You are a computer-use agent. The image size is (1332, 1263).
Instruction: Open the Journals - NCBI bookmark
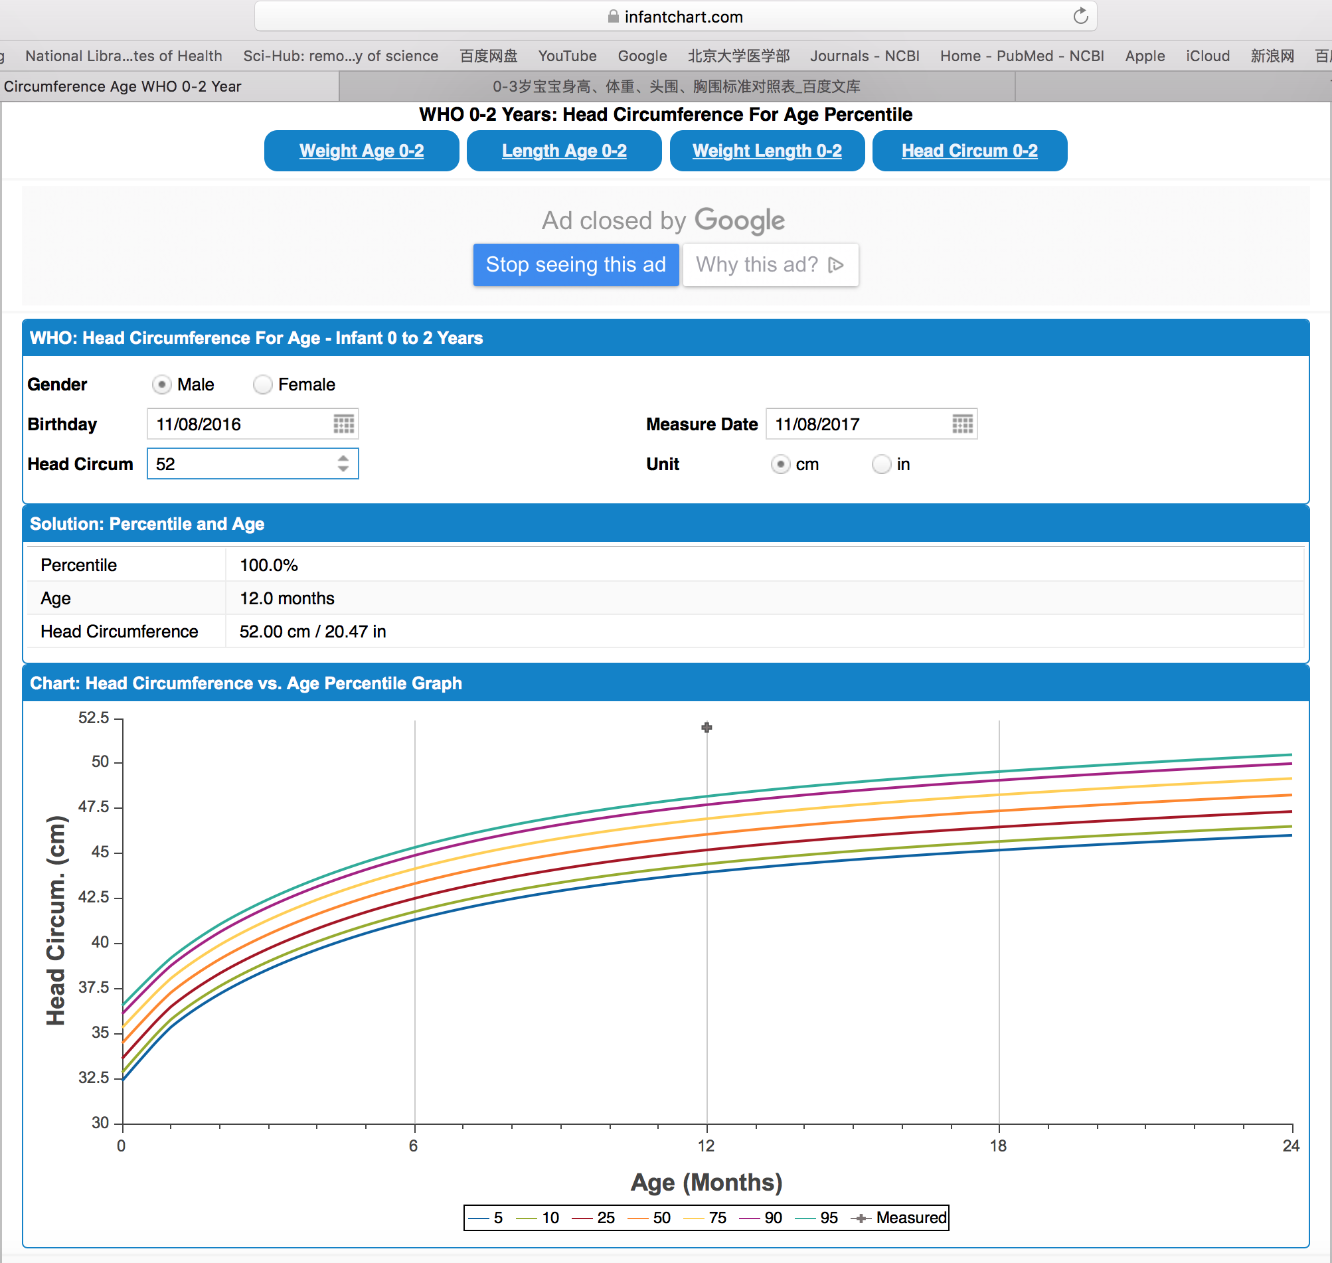[865, 56]
